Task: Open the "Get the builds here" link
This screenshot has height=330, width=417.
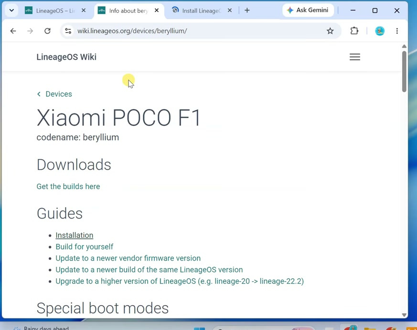Action: pos(68,187)
